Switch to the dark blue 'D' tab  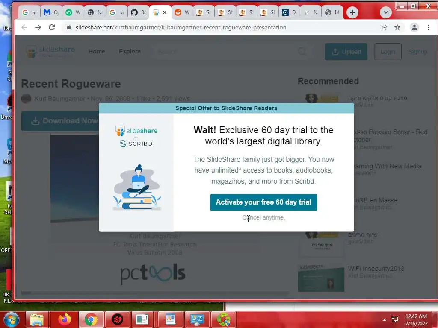click(289, 12)
